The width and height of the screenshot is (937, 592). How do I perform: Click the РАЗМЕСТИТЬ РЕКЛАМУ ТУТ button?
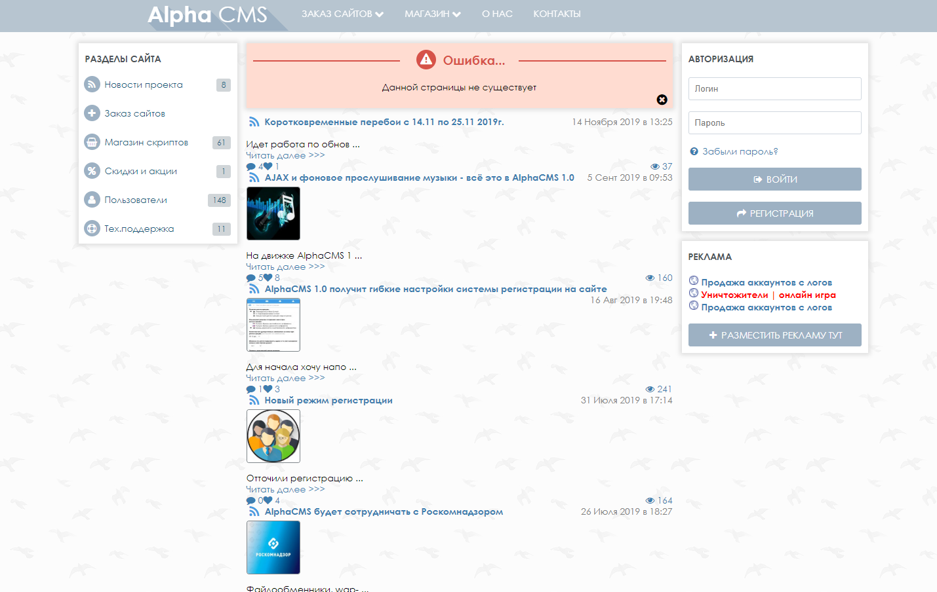click(x=774, y=335)
